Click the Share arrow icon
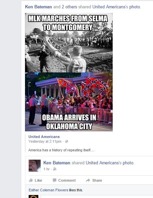 coord(88,180)
